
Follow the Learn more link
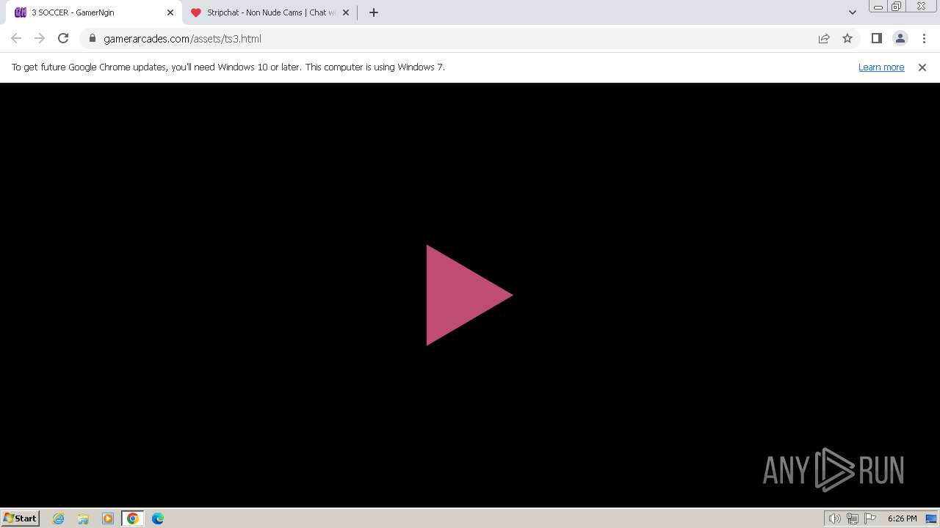881,67
